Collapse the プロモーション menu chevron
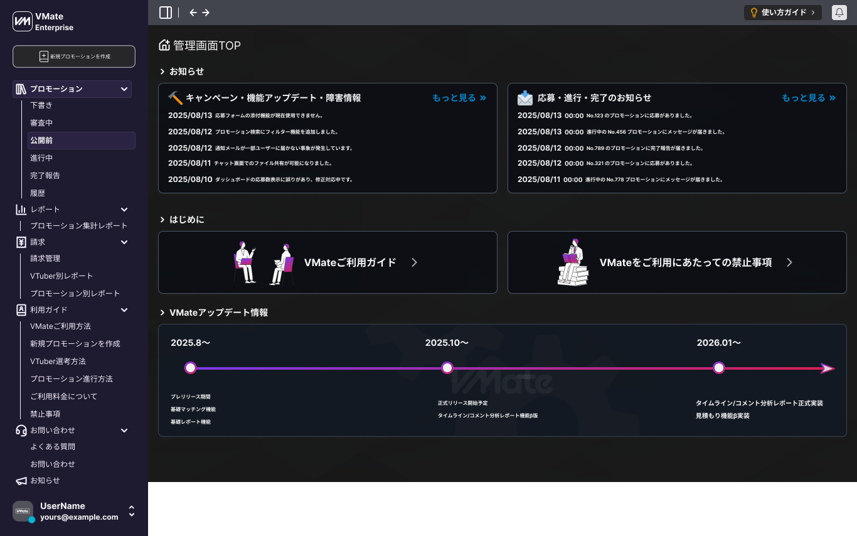 tap(124, 89)
